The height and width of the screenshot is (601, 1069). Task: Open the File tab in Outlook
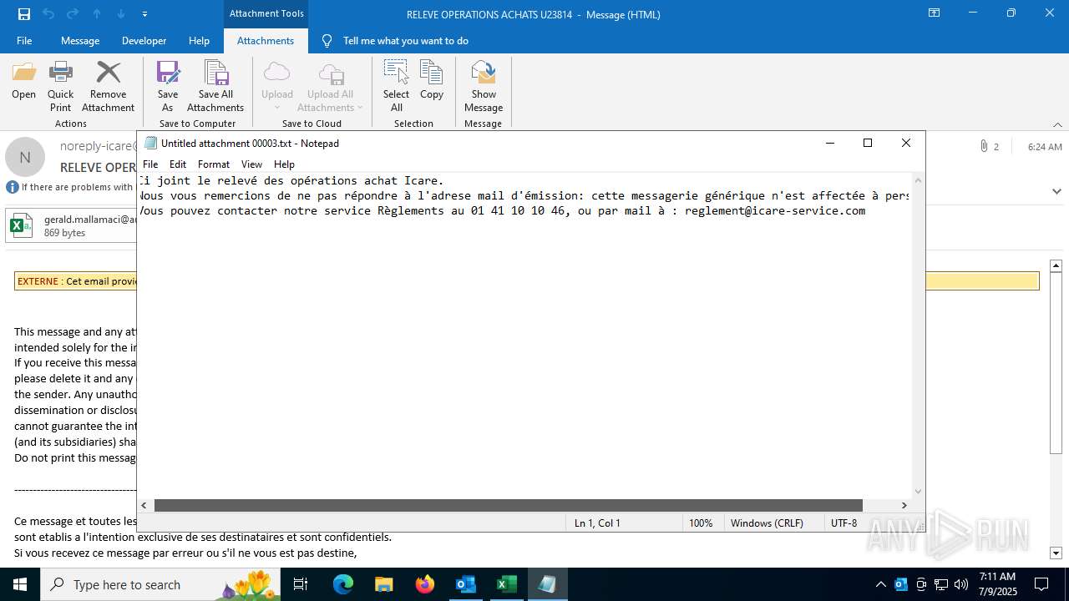24,41
